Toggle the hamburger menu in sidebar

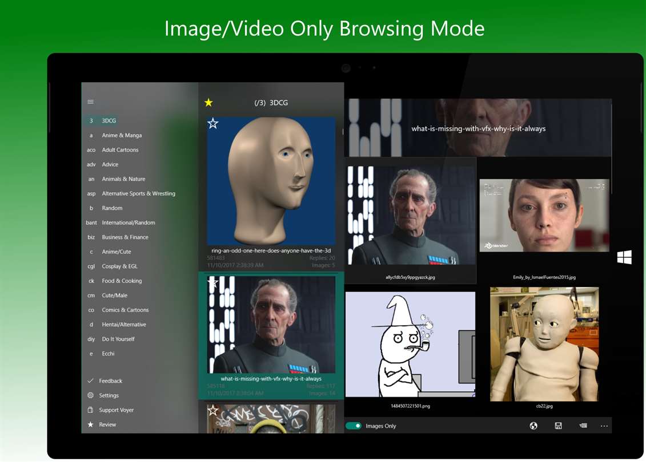click(x=90, y=102)
